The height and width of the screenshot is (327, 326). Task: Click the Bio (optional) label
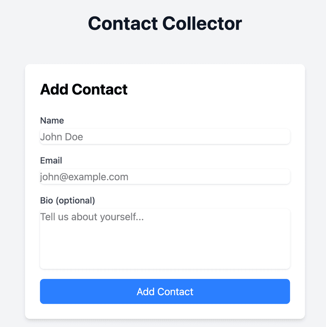click(x=67, y=201)
